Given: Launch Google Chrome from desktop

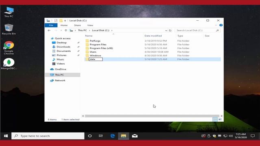Looking at the screenshot, I should (9, 48).
